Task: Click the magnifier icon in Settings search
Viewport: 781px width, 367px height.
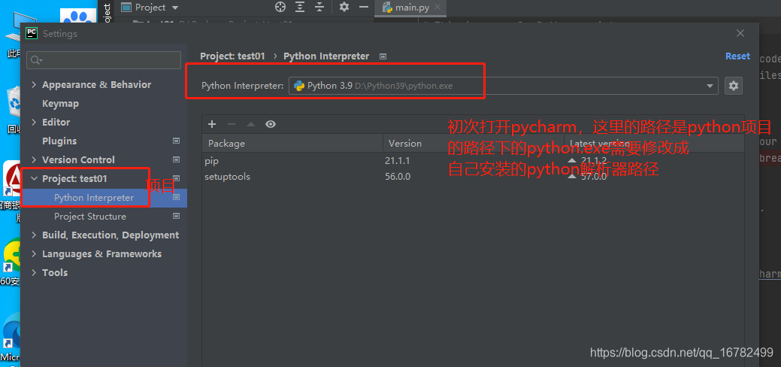Action: coord(36,60)
